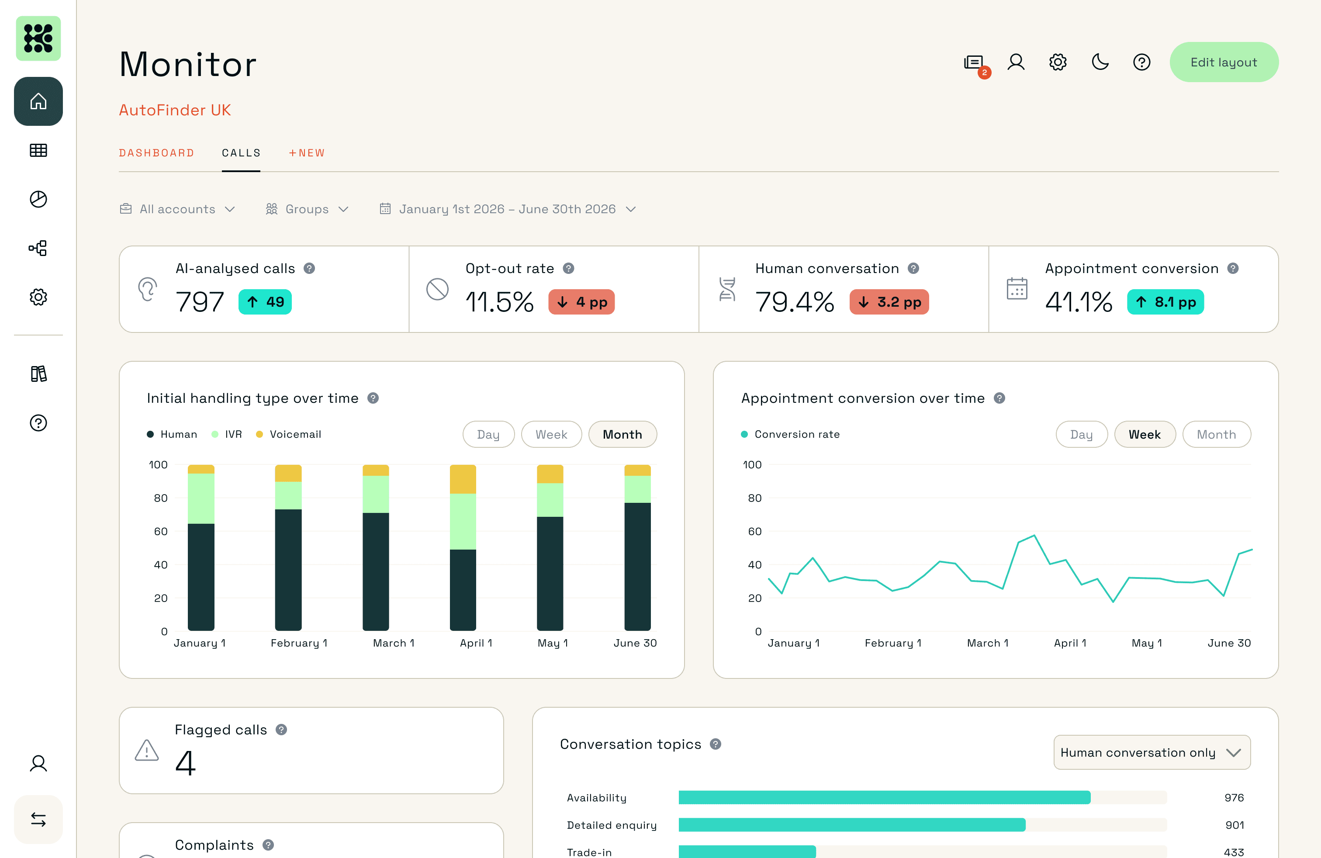Click the 41.1% appointment conversion value
The width and height of the screenshot is (1321, 858).
click(1079, 302)
